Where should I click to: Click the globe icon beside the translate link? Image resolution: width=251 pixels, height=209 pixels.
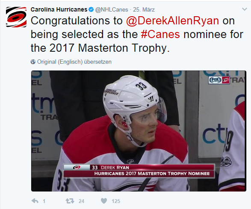coord(33,62)
